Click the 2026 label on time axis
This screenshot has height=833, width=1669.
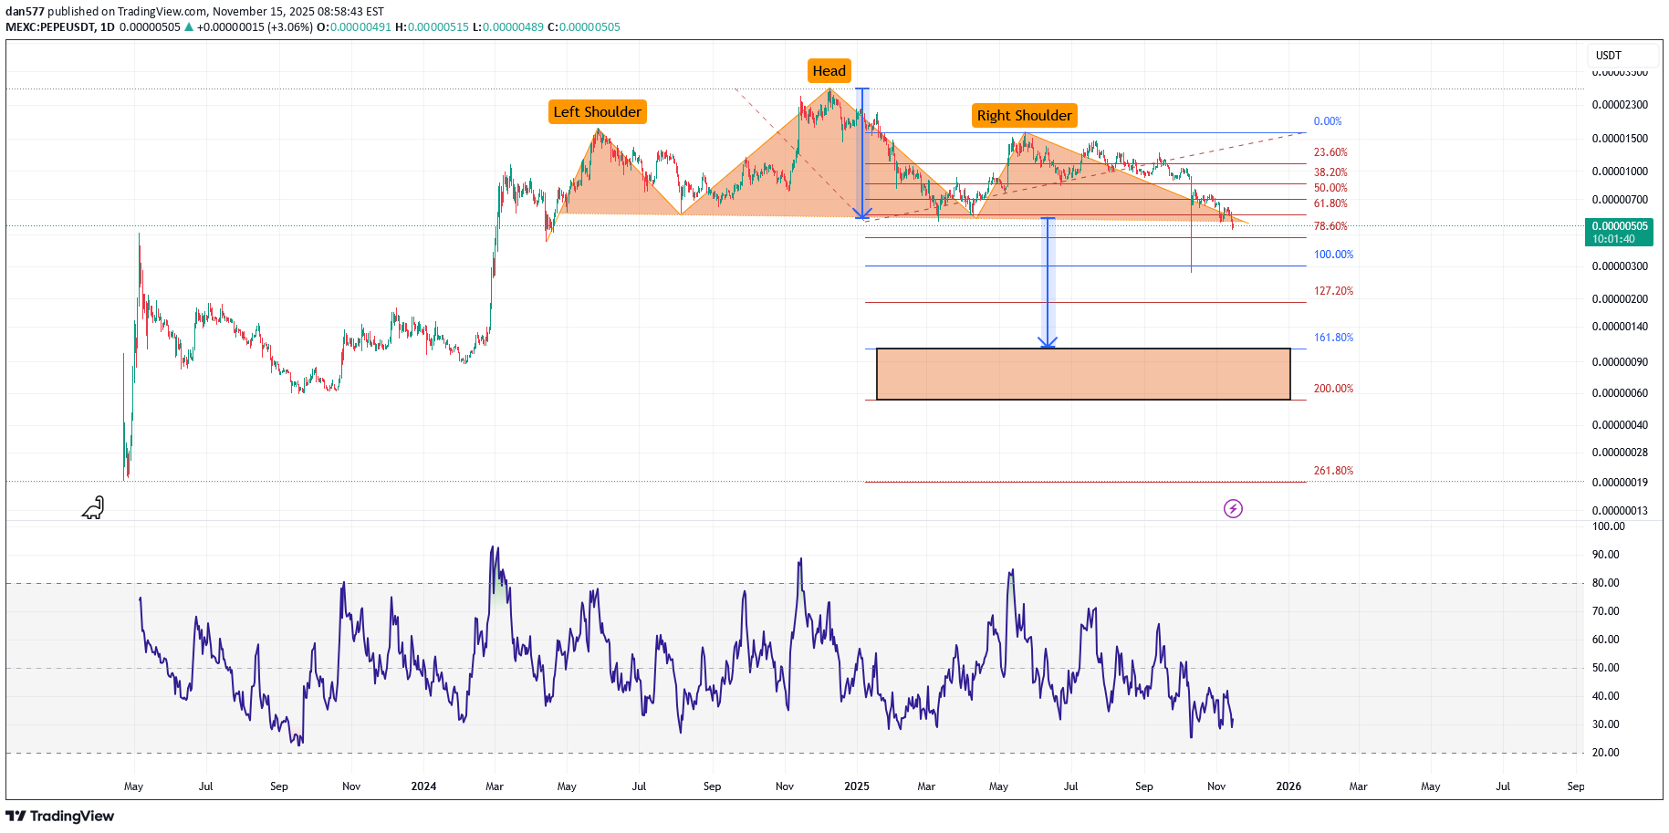click(1288, 786)
